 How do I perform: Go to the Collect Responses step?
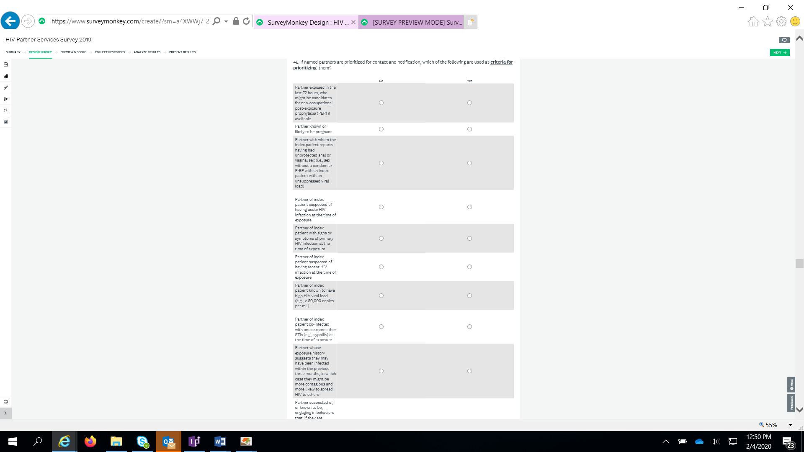[x=110, y=52]
